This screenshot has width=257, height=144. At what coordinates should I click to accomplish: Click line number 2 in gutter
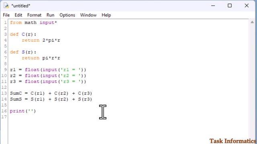click(5, 28)
